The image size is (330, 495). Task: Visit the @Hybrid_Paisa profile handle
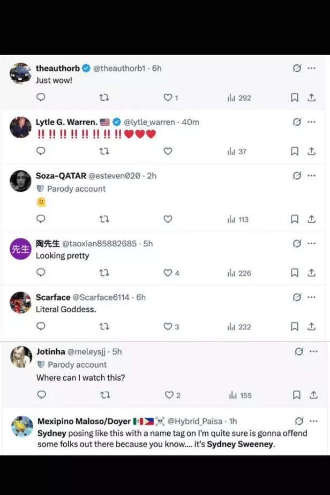point(197,422)
